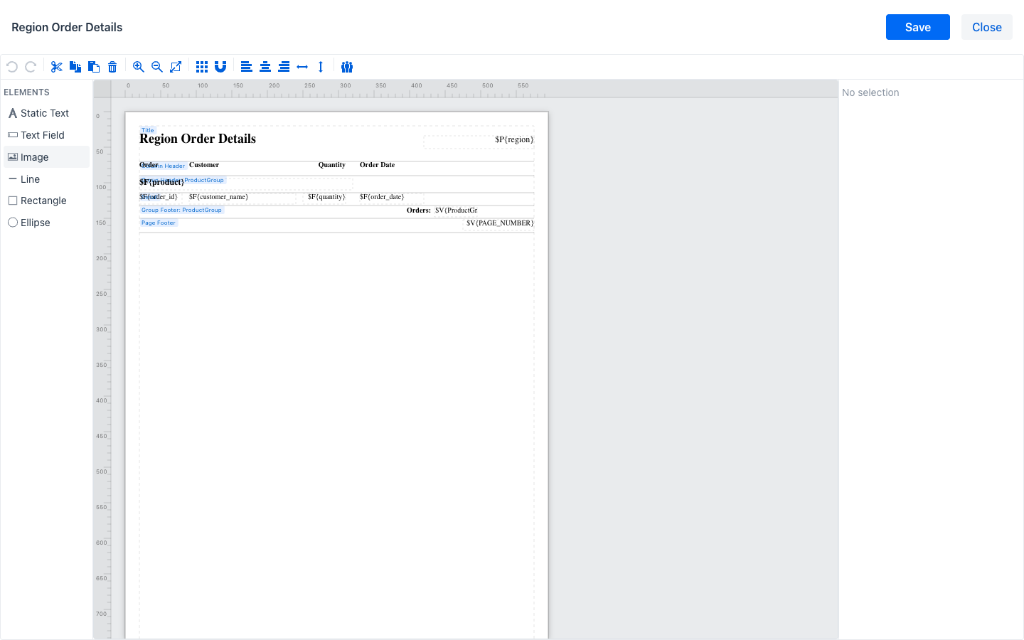1024x640 pixels.
Task: Pick the Static Text element
Action: [47, 113]
